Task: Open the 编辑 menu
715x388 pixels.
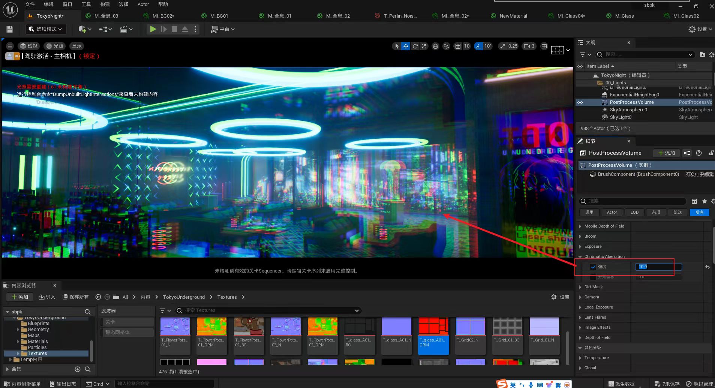Action: pyautogui.click(x=49, y=4)
